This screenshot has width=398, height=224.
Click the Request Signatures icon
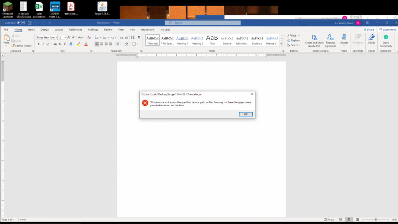coord(330,37)
